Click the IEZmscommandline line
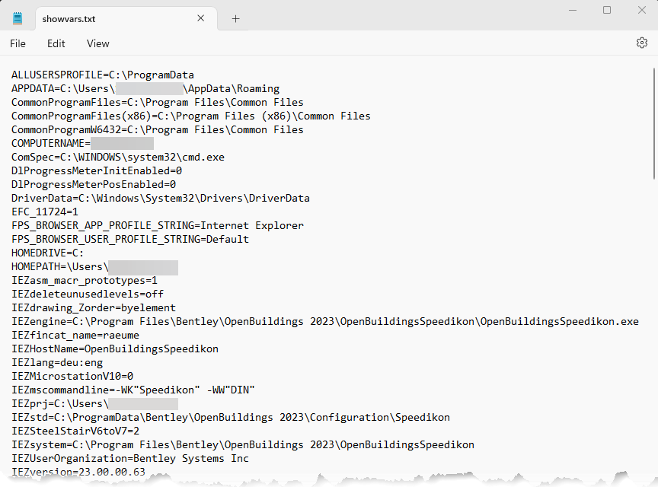 (133, 390)
